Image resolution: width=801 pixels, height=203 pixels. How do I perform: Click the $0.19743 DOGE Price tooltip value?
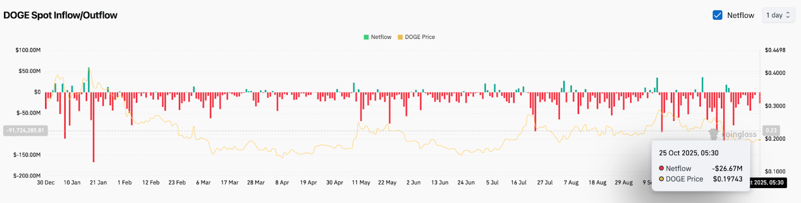pos(727,179)
